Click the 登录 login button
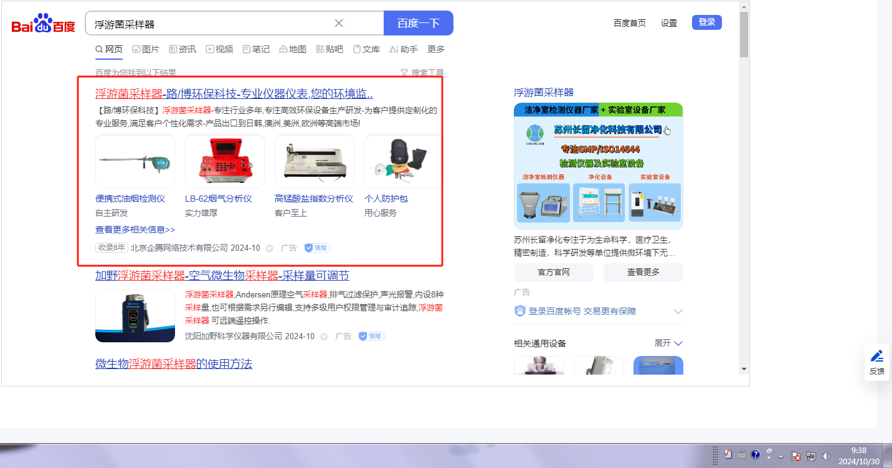 pyautogui.click(x=707, y=22)
